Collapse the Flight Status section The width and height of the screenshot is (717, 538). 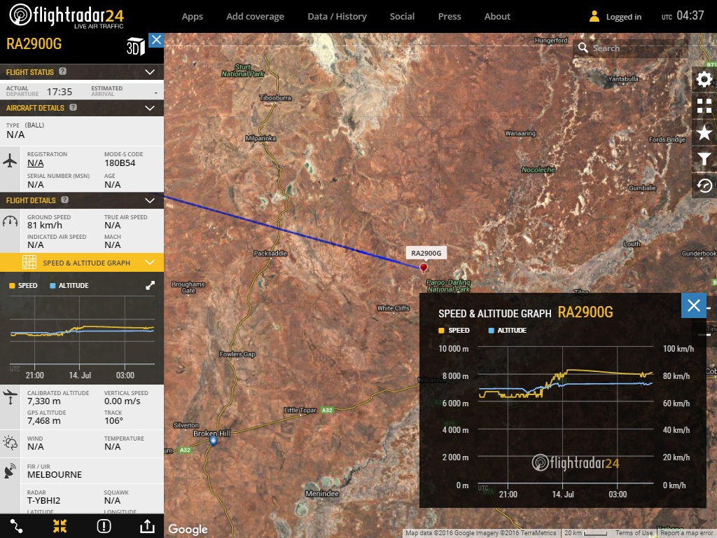pos(149,71)
